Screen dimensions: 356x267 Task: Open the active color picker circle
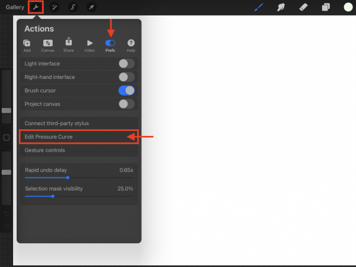coord(348,7)
